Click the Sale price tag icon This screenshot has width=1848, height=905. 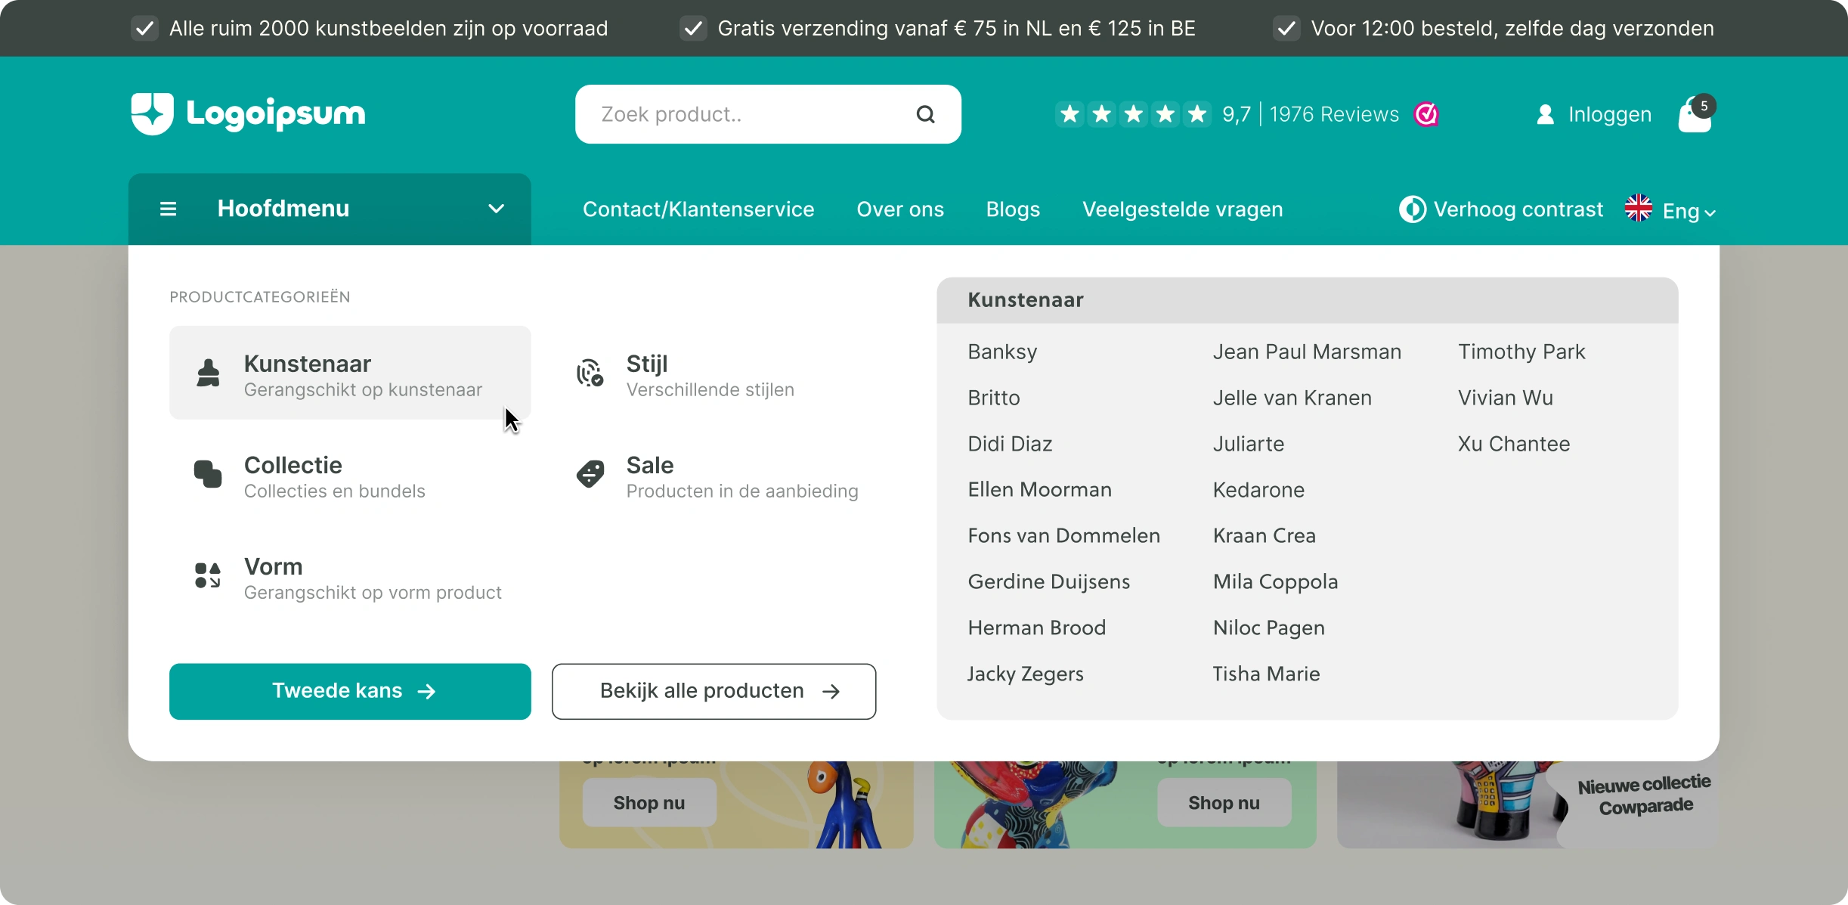pyautogui.click(x=590, y=474)
